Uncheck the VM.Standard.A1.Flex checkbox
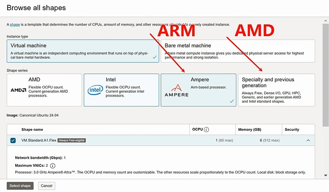This screenshot has width=329, height=192. click(13, 140)
